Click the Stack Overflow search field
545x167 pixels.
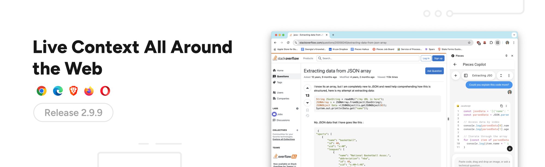[368, 58]
